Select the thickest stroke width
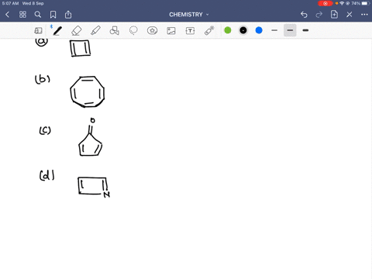 (x=305, y=30)
